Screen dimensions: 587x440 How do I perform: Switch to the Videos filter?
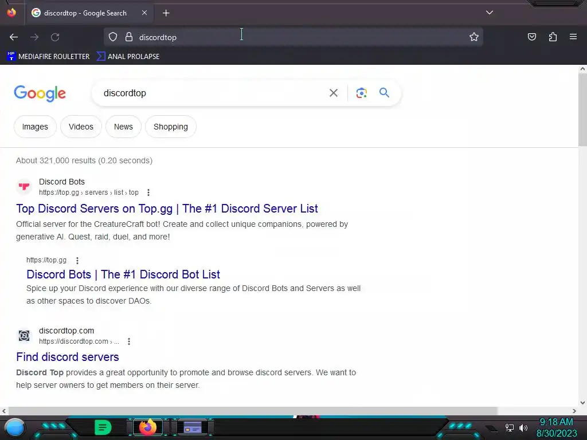(81, 127)
